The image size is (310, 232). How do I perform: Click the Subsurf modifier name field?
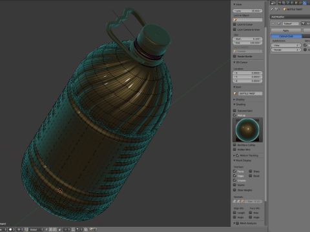click(x=291, y=23)
